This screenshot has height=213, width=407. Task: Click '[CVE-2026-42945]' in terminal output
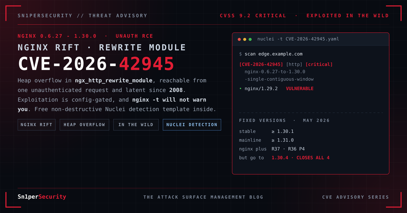pos(261,64)
